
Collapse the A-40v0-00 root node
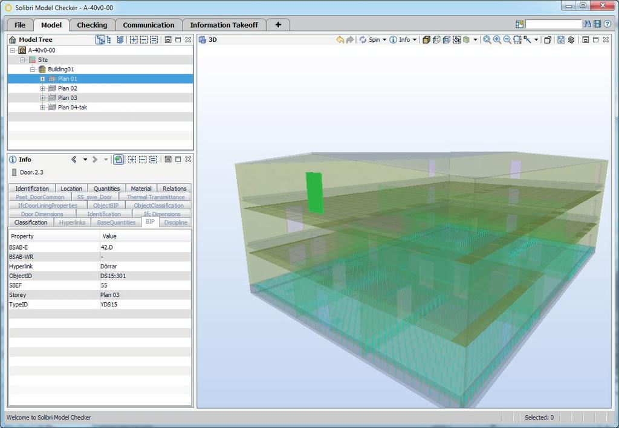[x=13, y=50]
